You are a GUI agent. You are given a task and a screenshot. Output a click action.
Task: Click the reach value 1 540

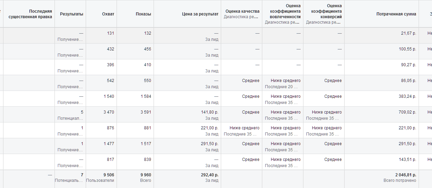(109, 96)
